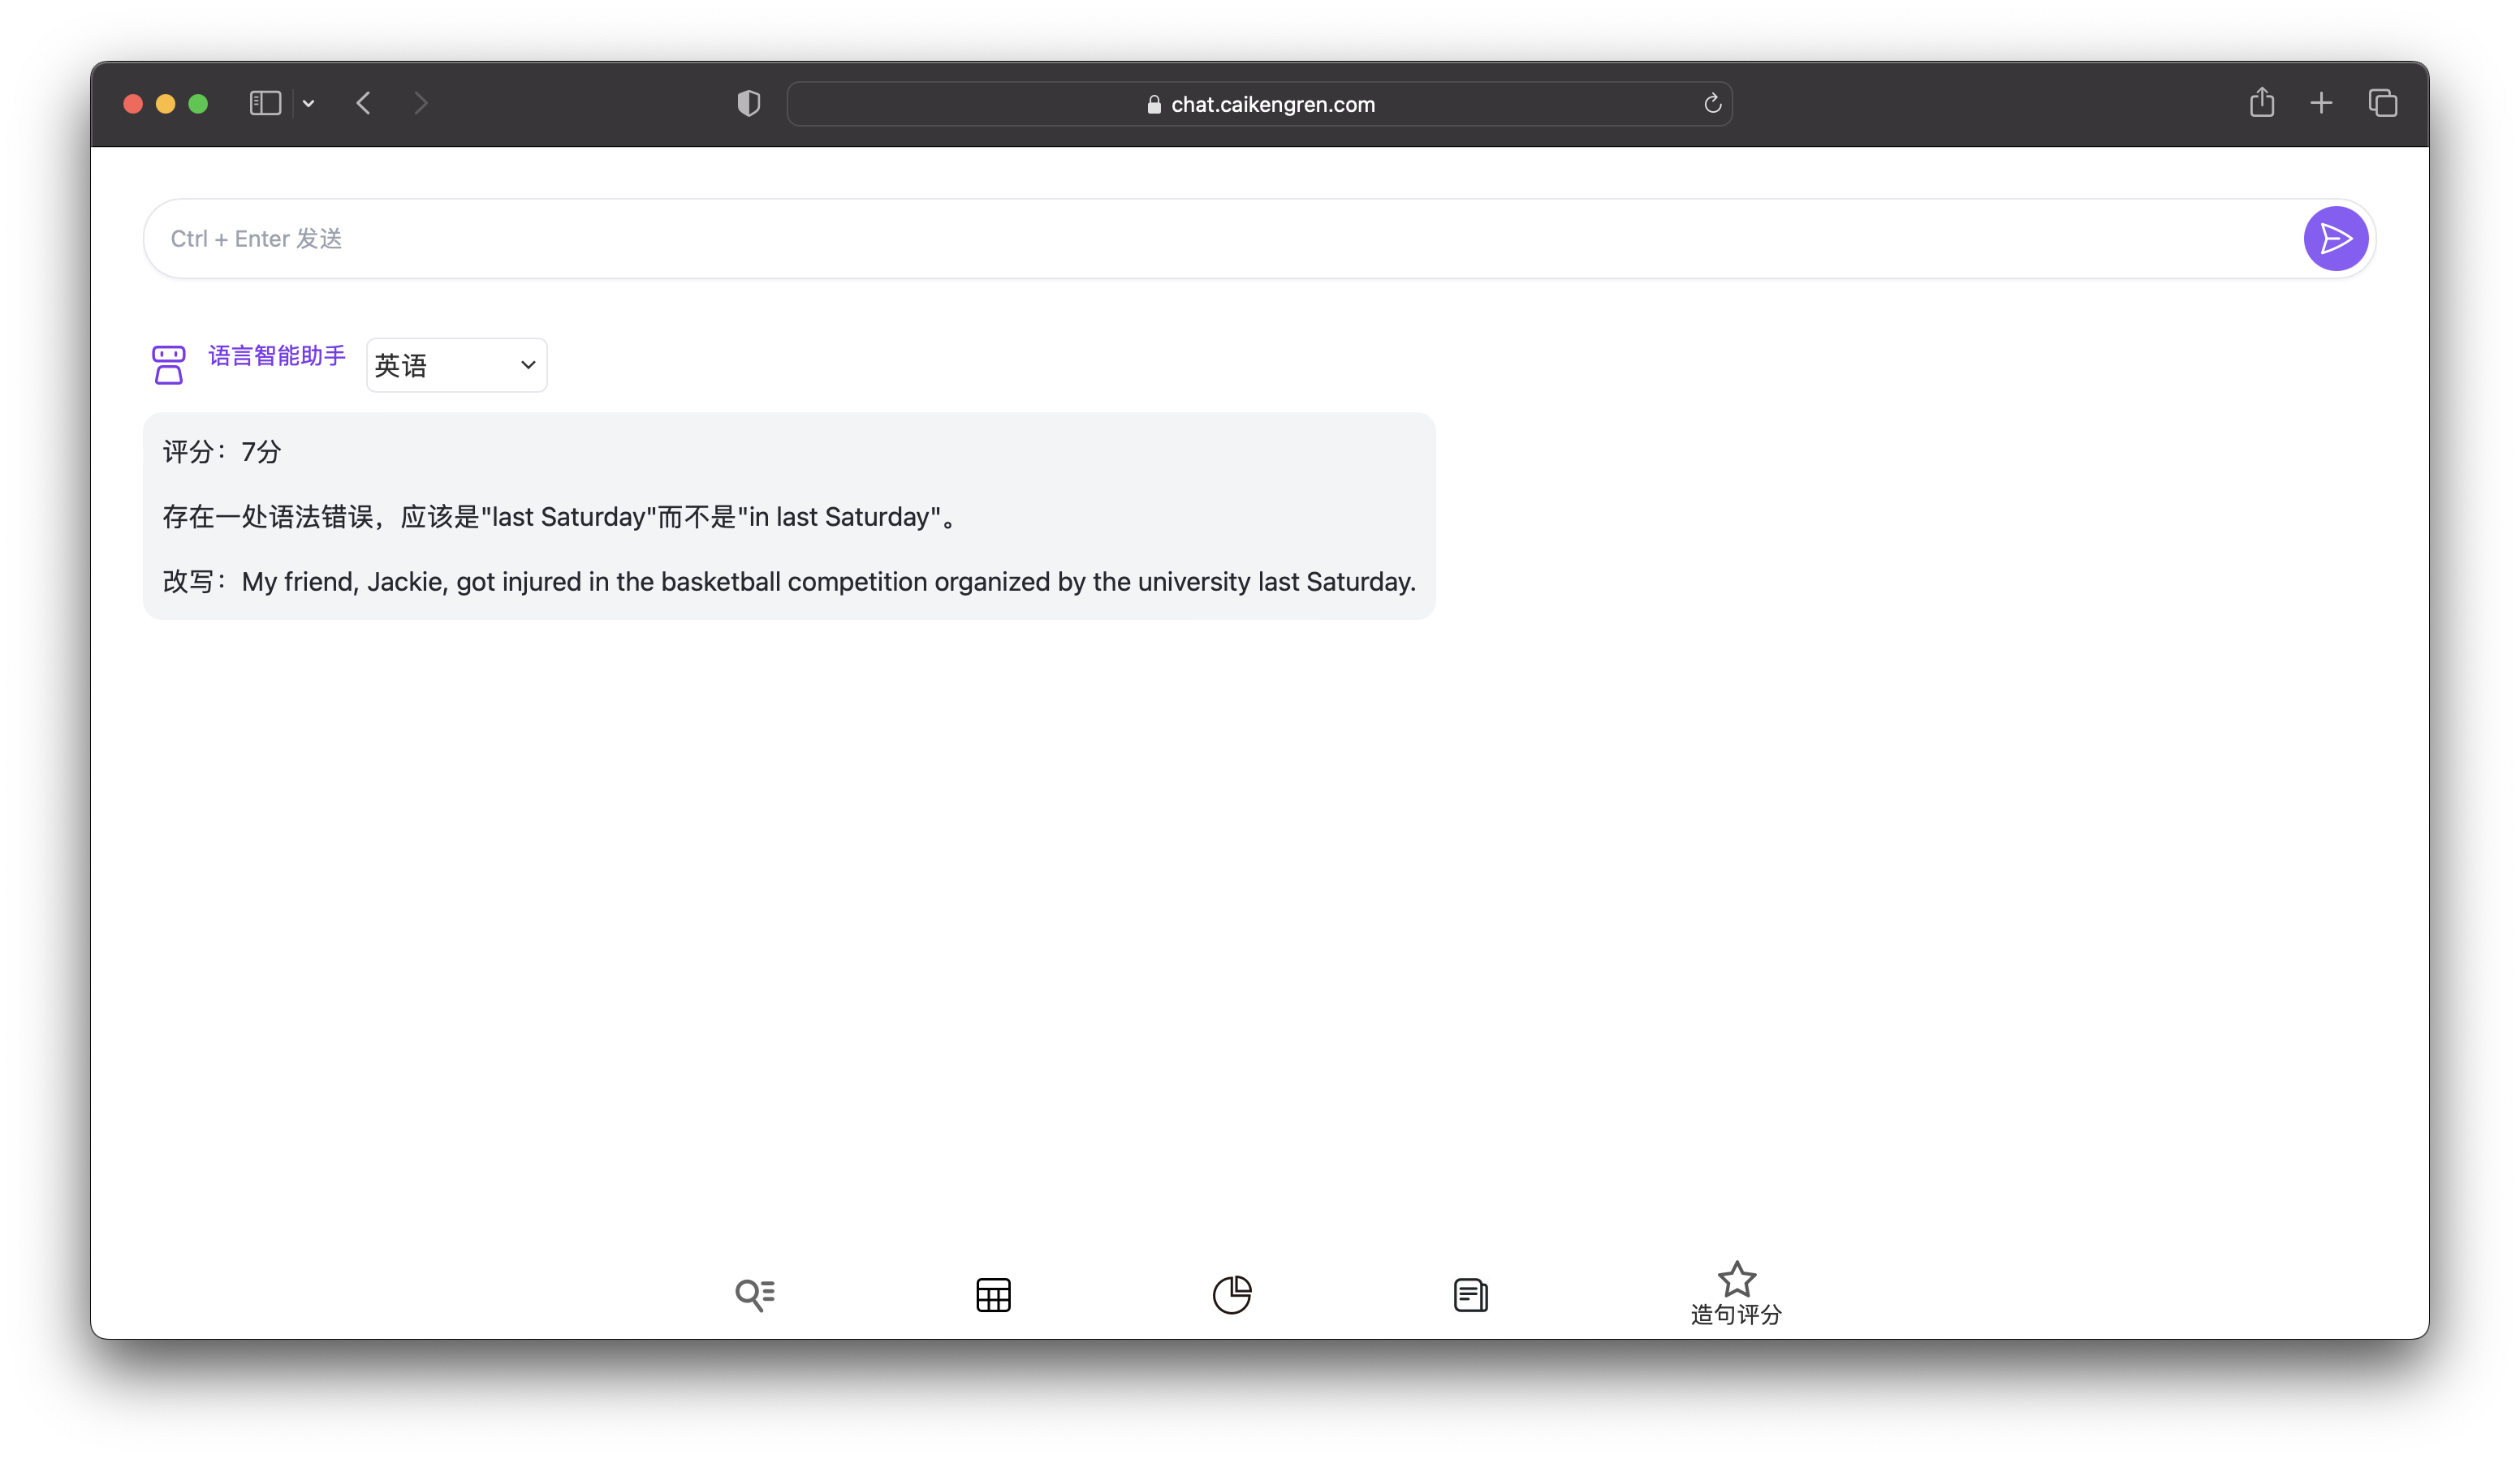Toggle the Safari sidebar
This screenshot has width=2520, height=1459.
265,103
